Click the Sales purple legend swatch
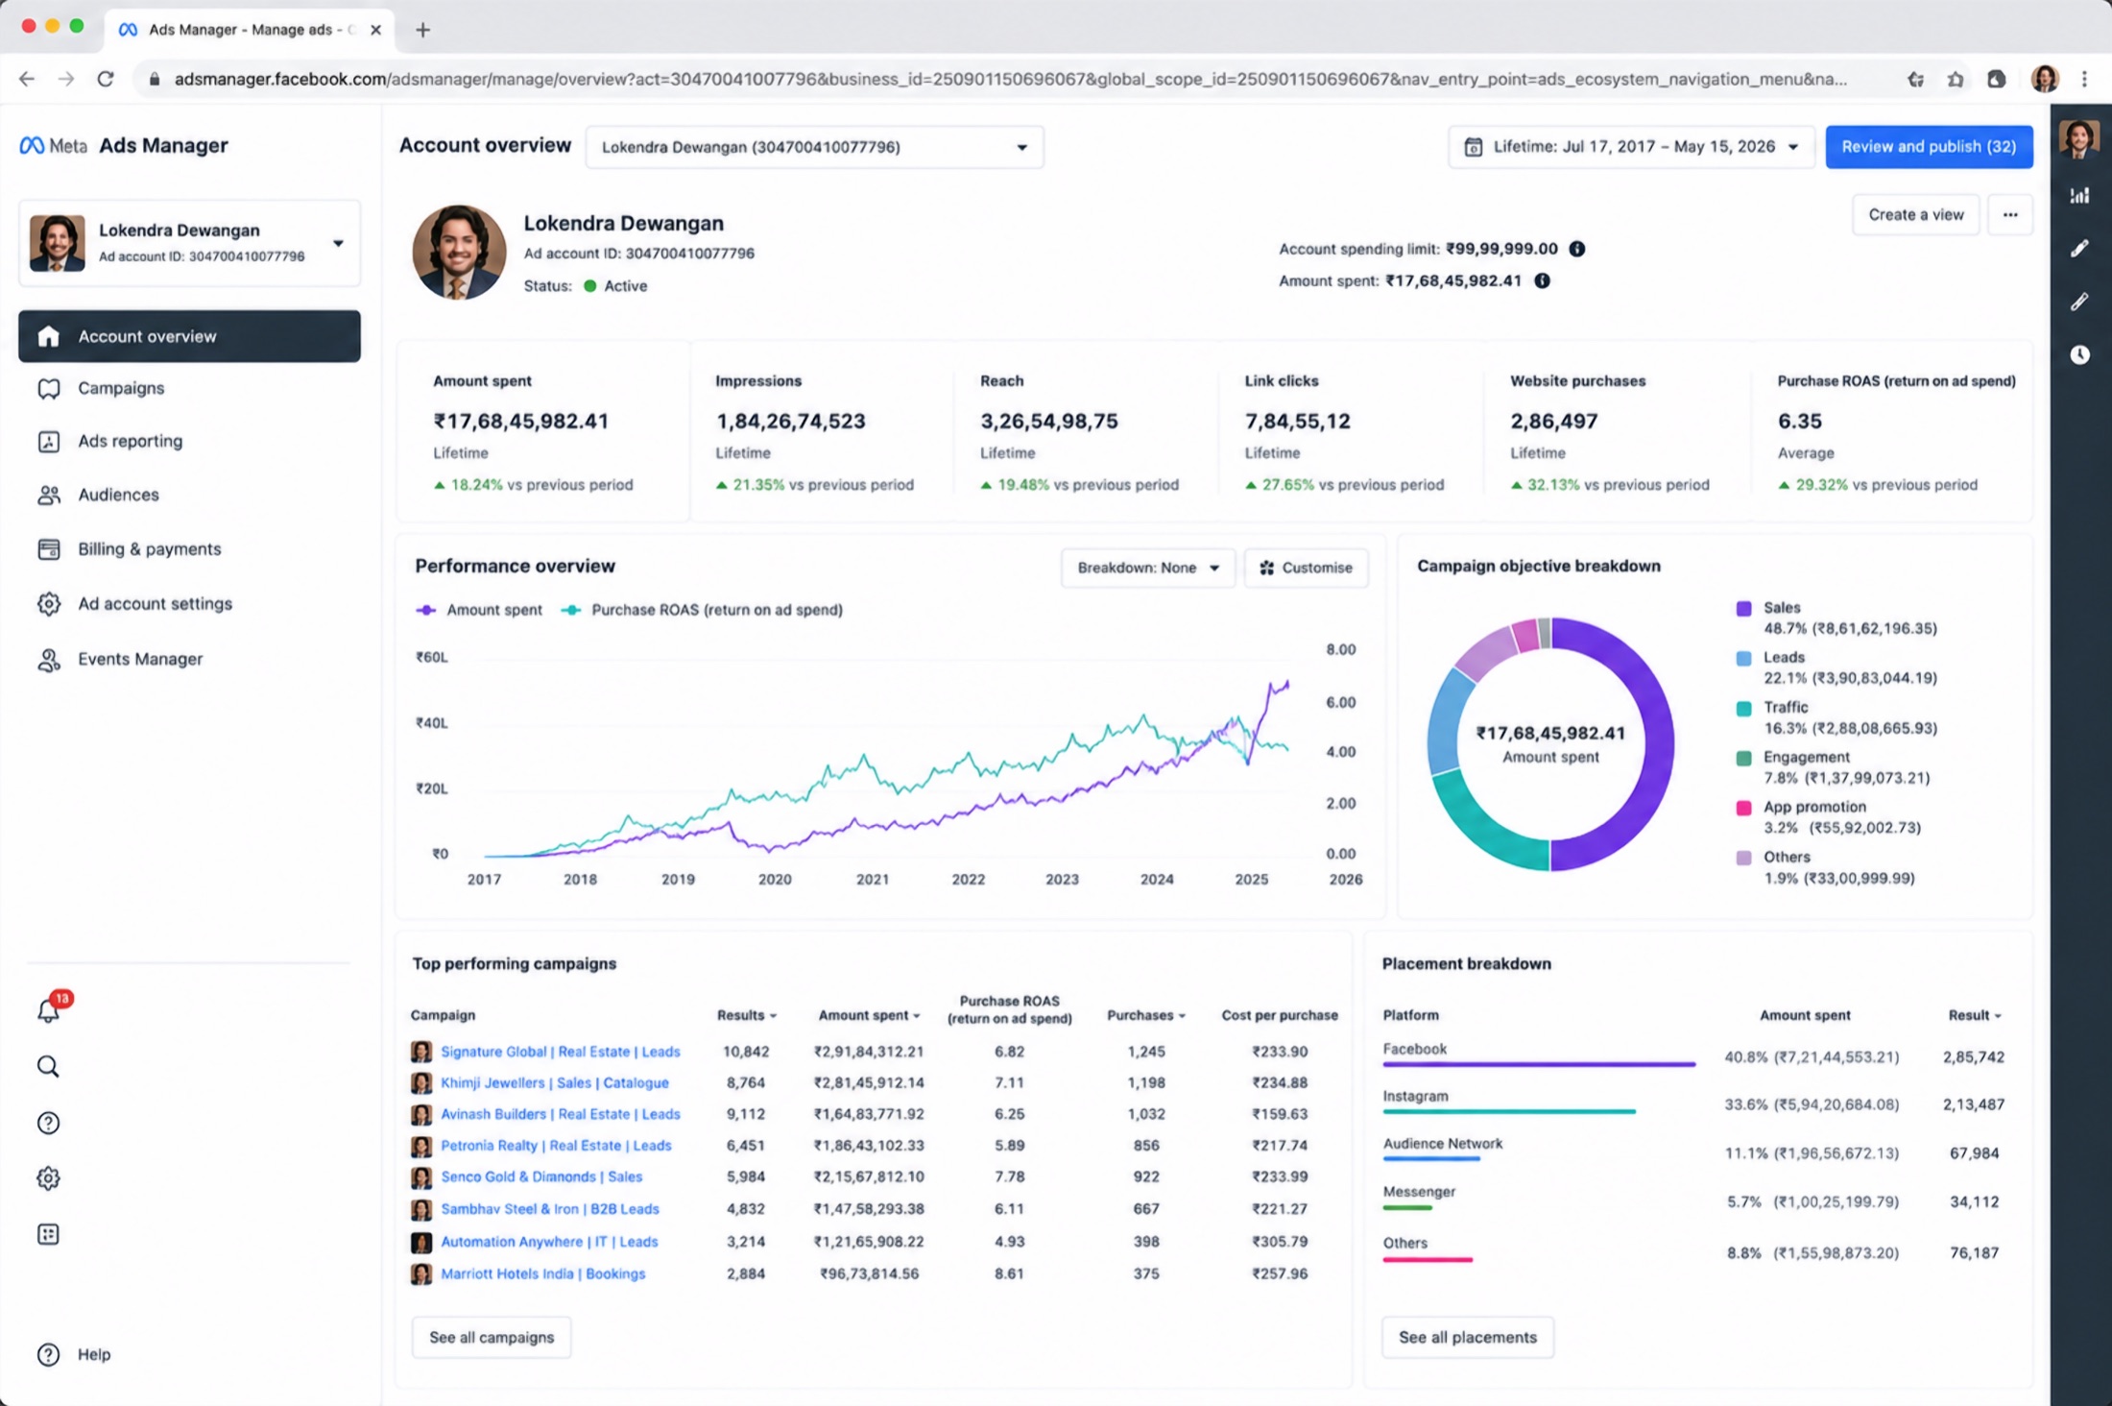 pos(1743,608)
